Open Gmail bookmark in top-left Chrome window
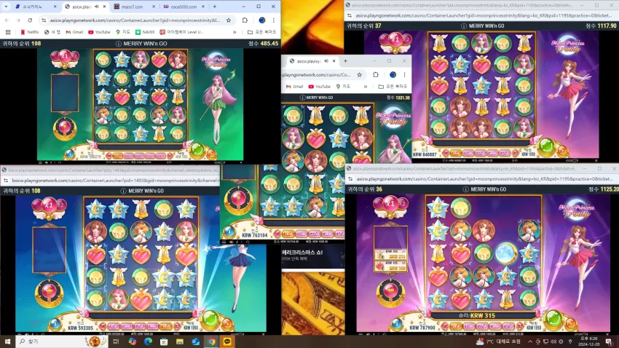Image resolution: width=619 pixels, height=348 pixels. tap(74, 32)
